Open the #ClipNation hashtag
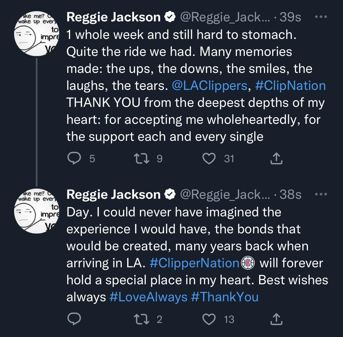 point(290,86)
